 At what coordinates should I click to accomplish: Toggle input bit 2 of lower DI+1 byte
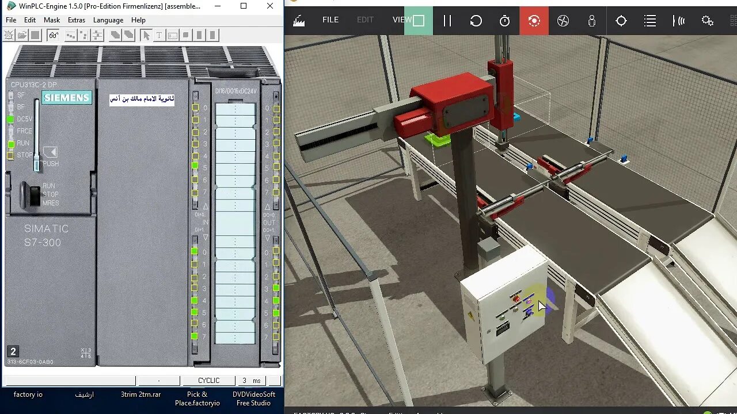pos(195,277)
